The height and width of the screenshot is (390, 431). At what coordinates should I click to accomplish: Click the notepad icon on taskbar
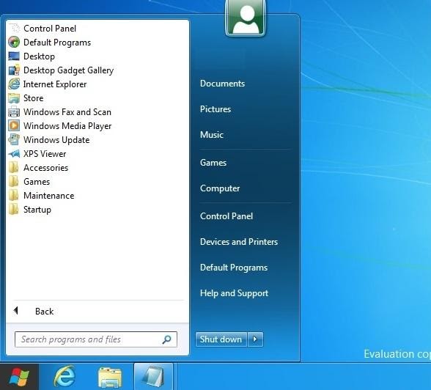[153, 377]
